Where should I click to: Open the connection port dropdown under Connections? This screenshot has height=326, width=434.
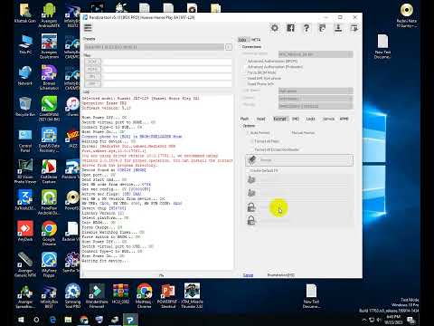click(x=316, y=54)
